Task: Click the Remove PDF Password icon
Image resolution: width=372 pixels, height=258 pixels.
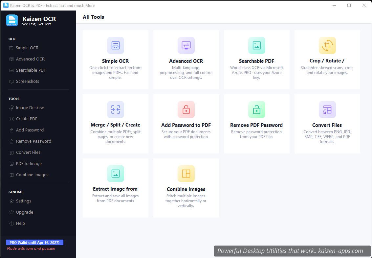Action: pos(256,109)
